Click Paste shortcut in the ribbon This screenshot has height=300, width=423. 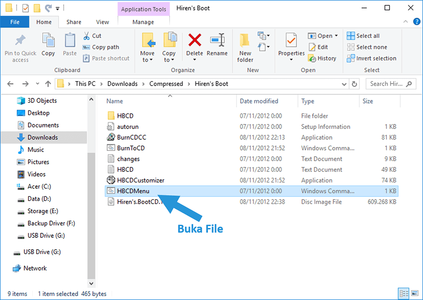(x=106, y=58)
